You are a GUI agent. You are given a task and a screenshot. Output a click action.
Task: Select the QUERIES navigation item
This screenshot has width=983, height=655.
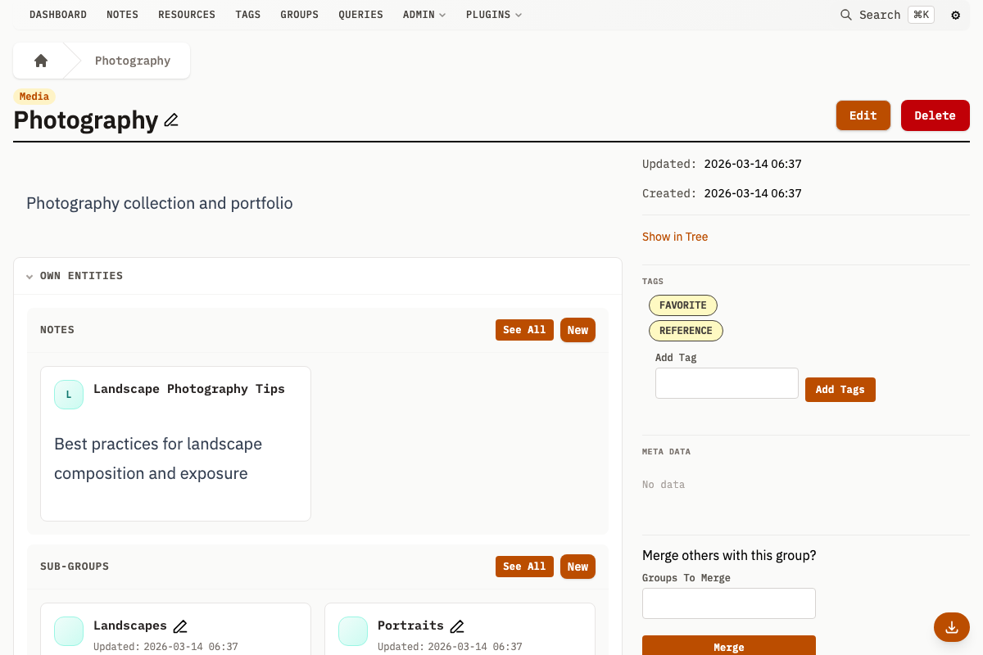[360, 14]
